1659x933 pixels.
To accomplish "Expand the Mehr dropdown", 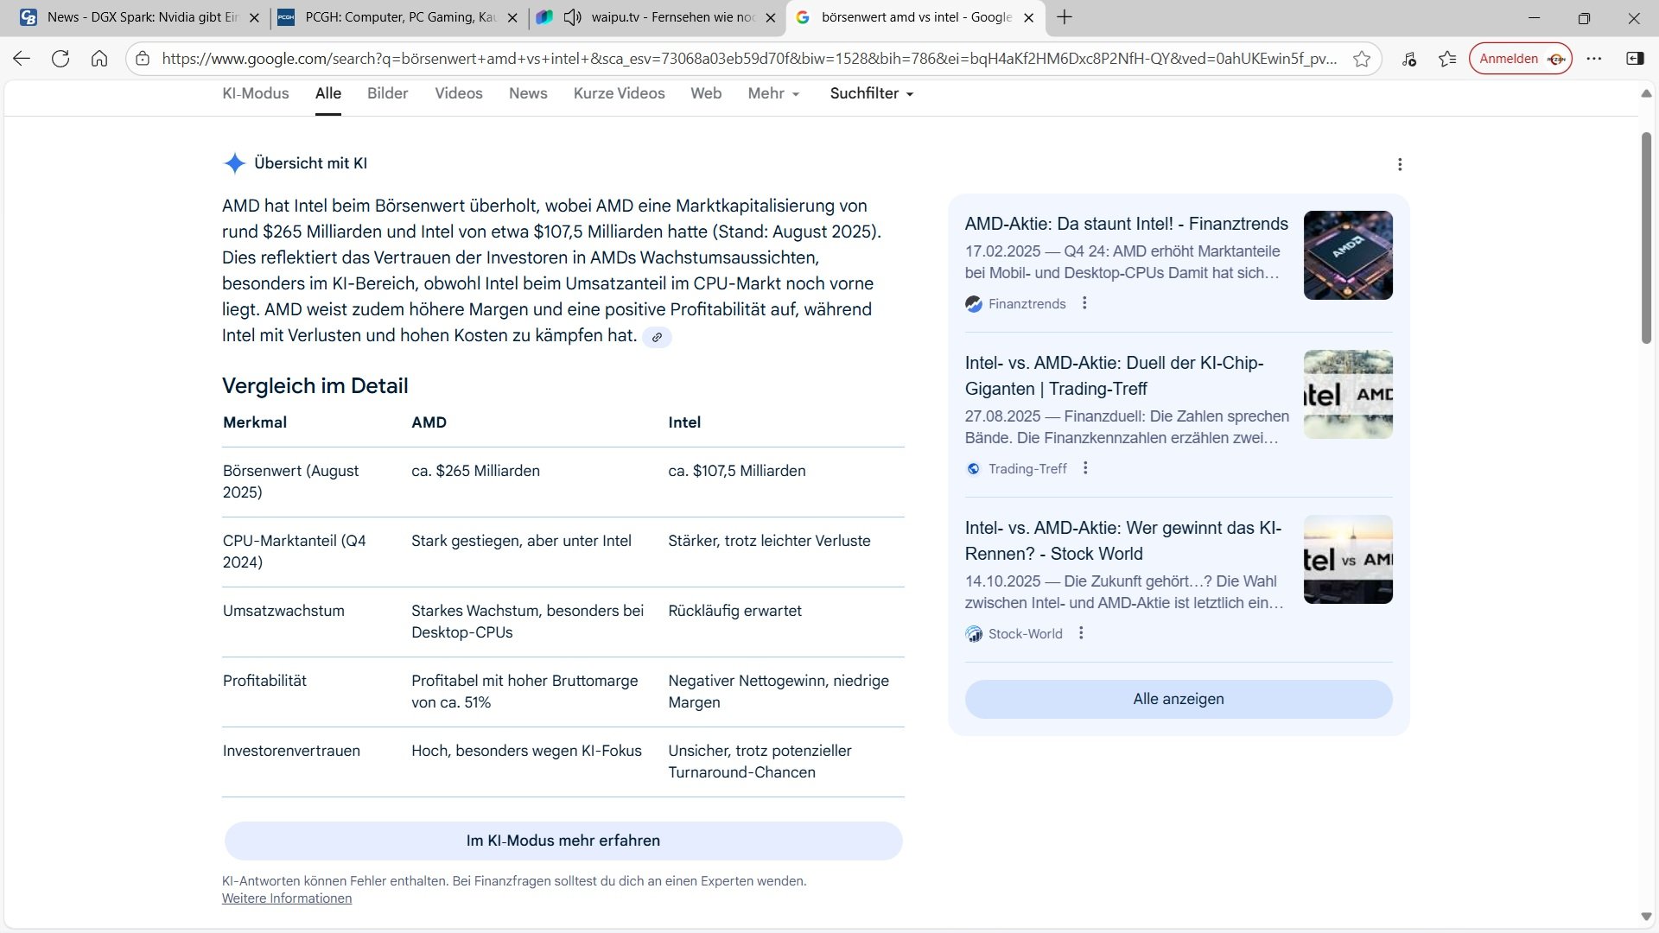I will (773, 93).
